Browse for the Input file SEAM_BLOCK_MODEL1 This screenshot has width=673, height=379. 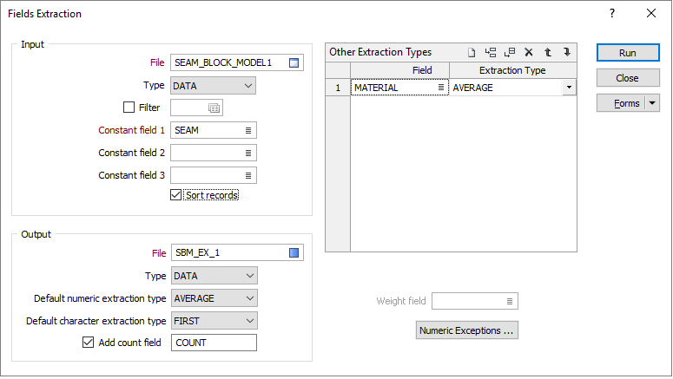pyautogui.click(x=294, y=63)
